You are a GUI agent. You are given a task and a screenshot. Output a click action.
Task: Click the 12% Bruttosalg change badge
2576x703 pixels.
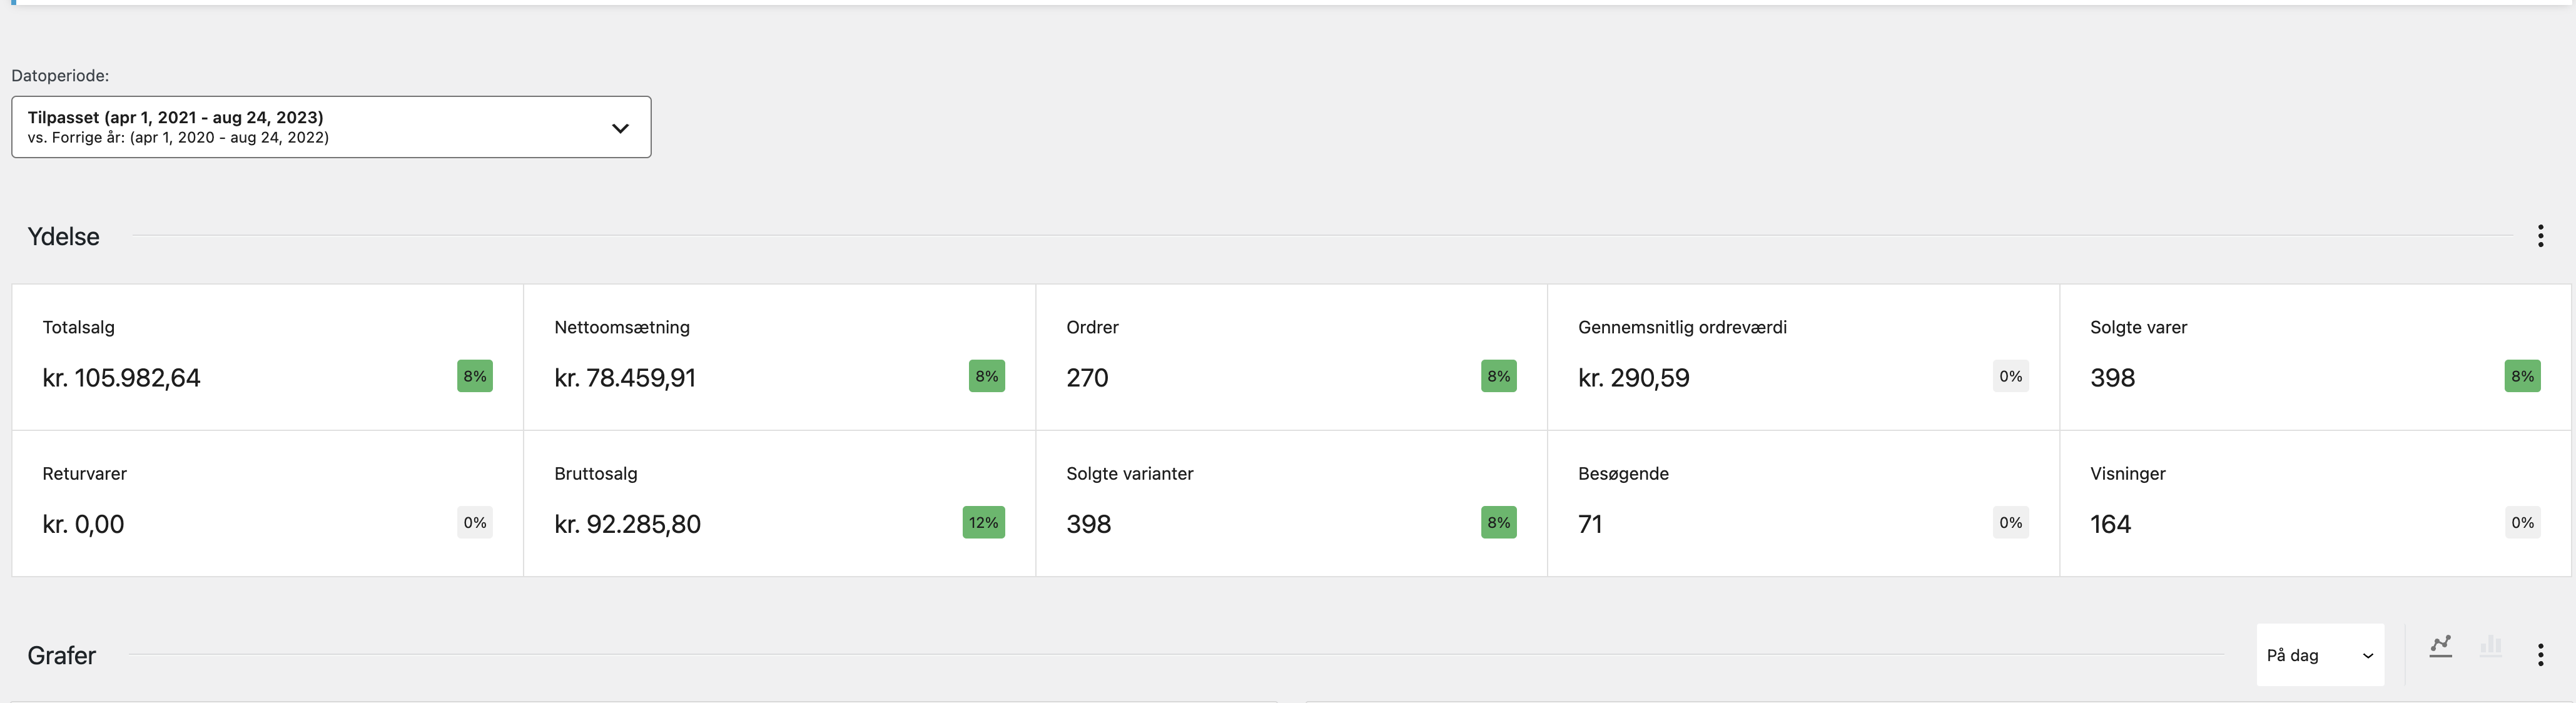tap(983, 523)
